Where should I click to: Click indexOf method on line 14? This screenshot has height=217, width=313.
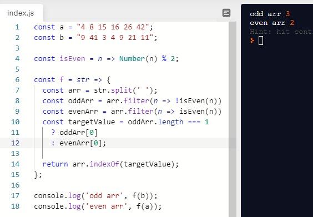[x=104, y=164]
